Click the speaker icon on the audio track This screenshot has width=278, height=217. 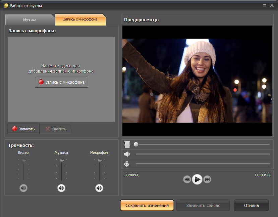127,154
